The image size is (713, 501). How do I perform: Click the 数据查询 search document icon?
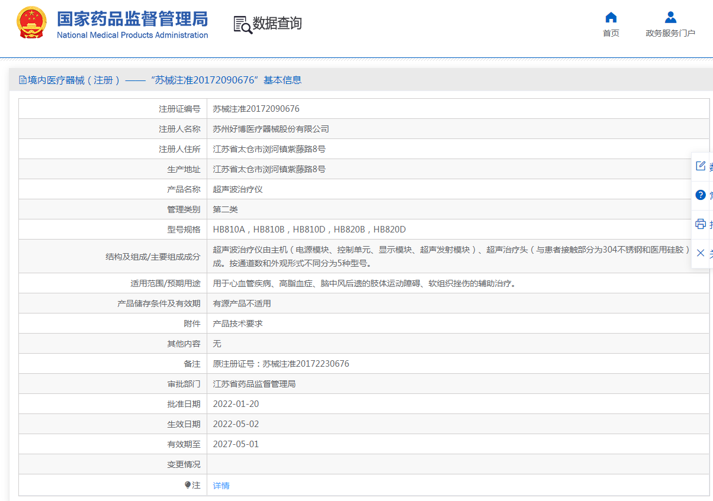[243, 24]
